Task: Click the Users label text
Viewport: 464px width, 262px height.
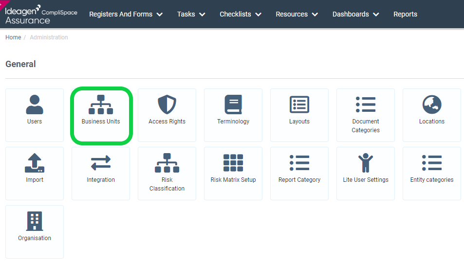Action: coord(35,122)
